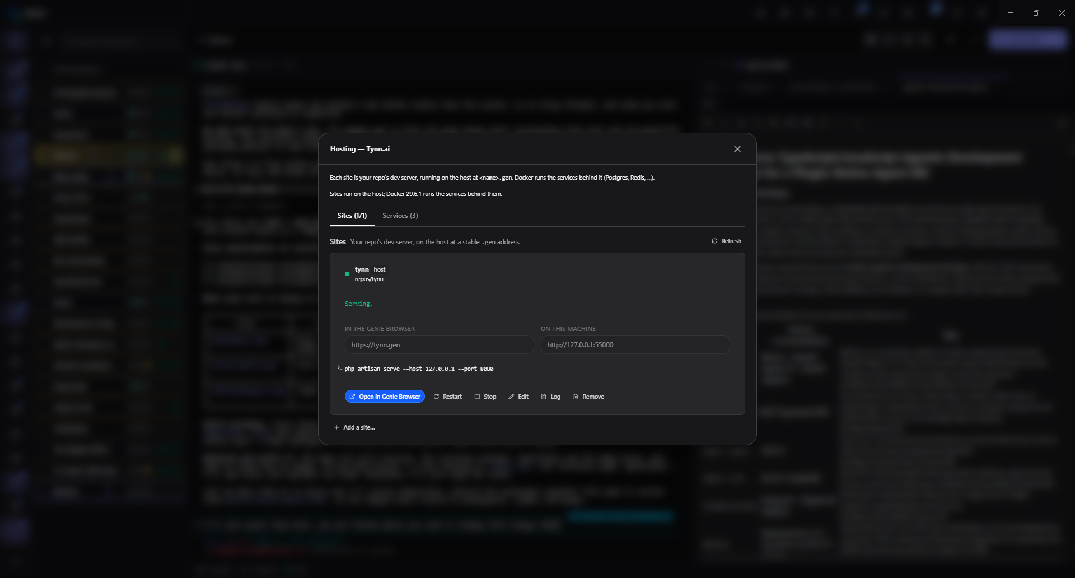This screenshot has width=1075, height=578.
Task: Click the php artisan serve command text
Action: click(419, 369)
